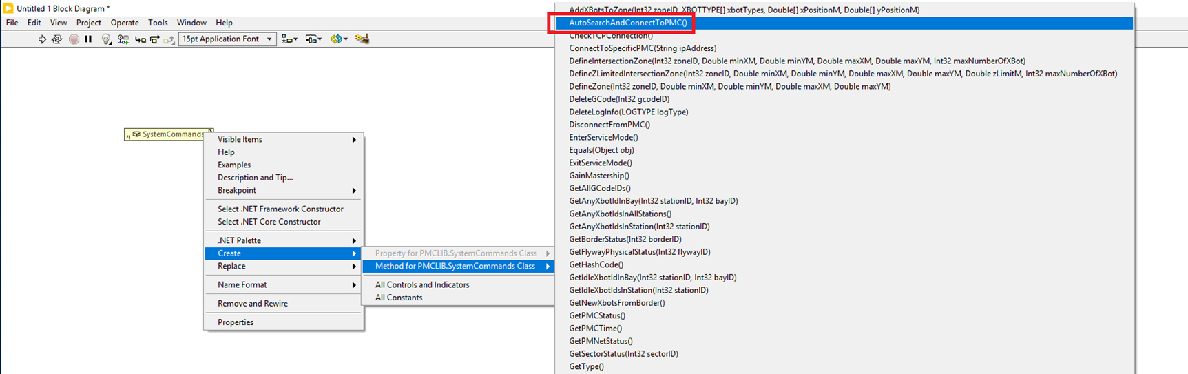This screenshot has width=1188, height=374.
Task: Toggle Highlight Execution light bulb
Action: pos(106,39)
